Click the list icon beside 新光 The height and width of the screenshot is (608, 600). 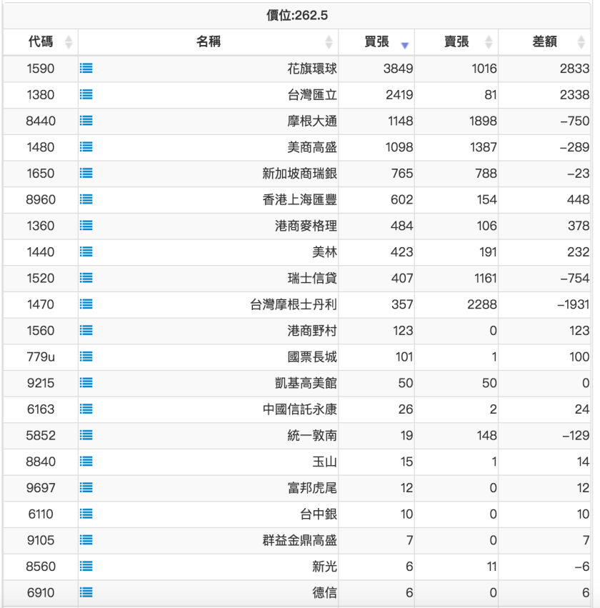coord(86,567)
